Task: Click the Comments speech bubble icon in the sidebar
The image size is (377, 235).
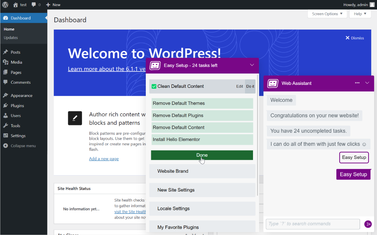Action: click(x=6, y=82)
